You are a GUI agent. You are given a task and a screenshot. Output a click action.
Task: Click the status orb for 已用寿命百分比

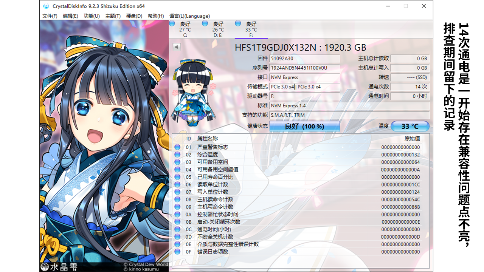tap(177, 177)
